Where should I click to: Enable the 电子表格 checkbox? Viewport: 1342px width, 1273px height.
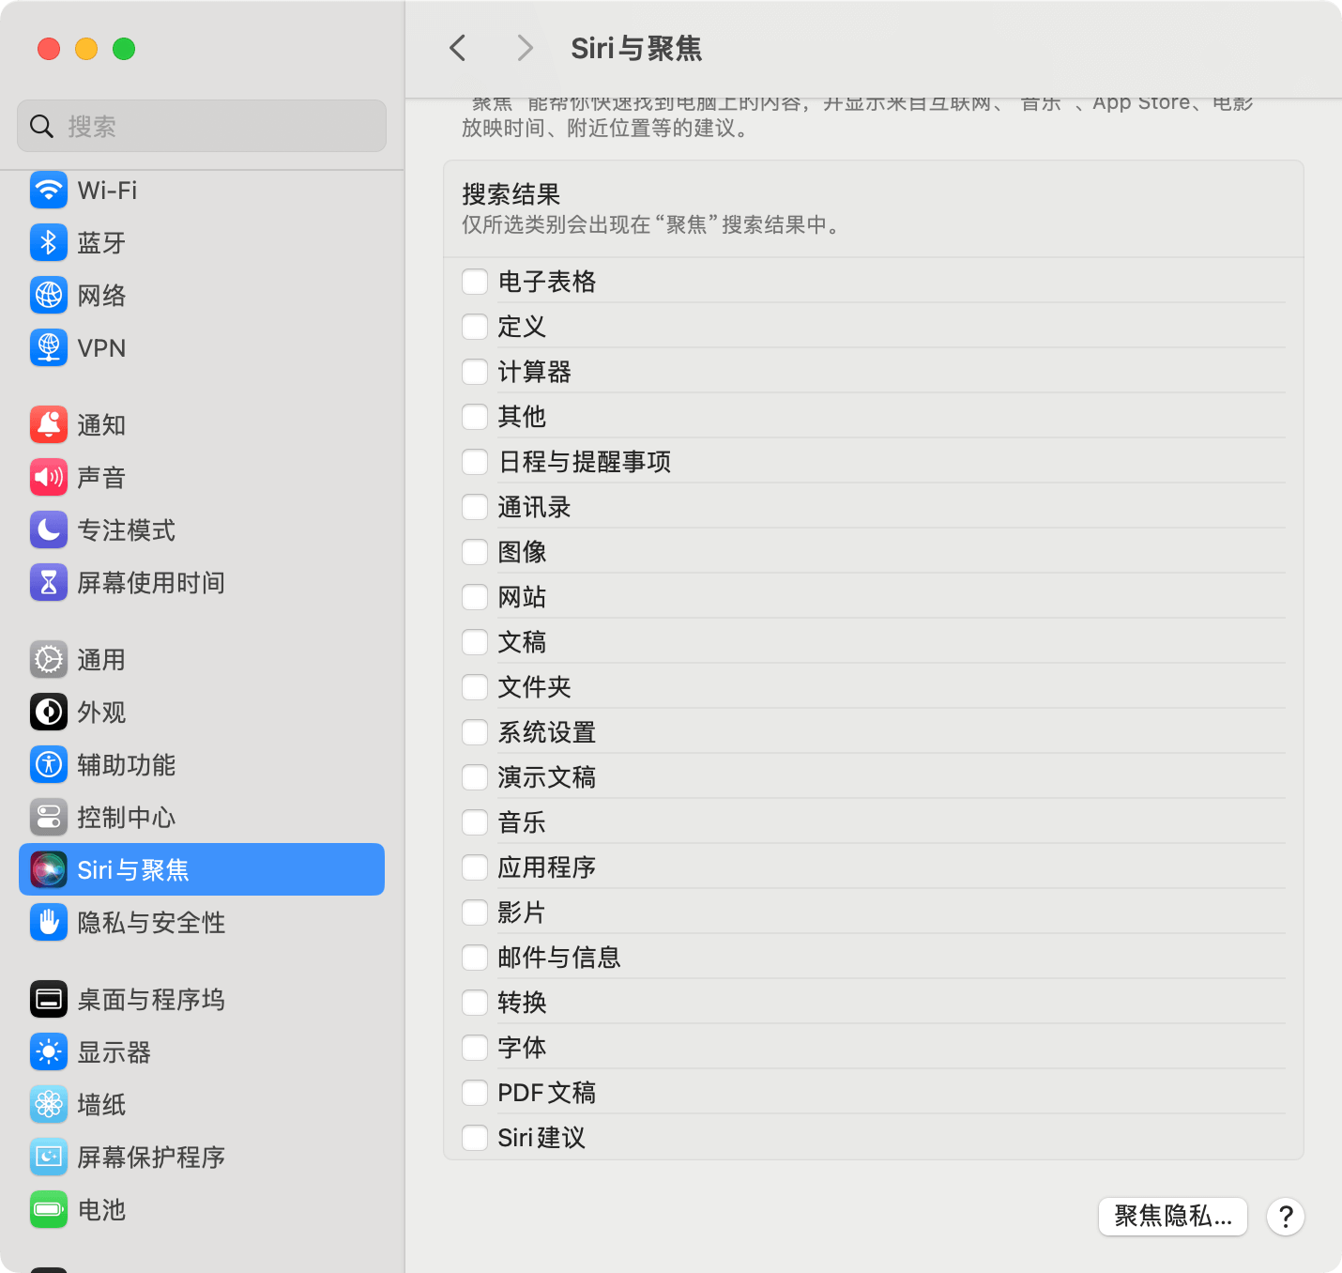475,282
